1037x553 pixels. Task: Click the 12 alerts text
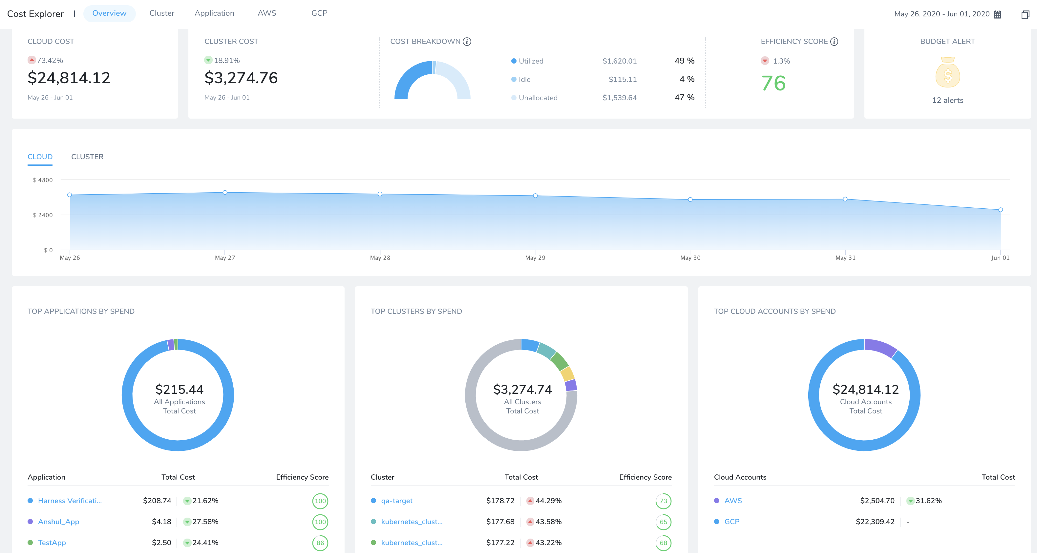pos(948,100)
